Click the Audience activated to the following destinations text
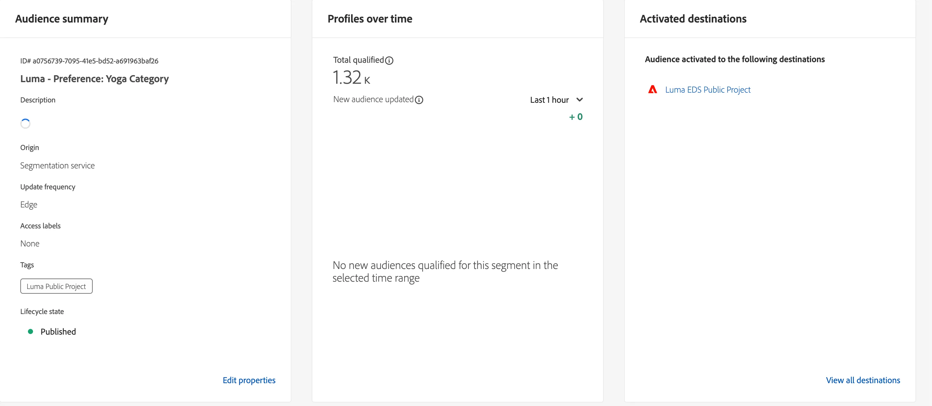 (x=735, y=59)
